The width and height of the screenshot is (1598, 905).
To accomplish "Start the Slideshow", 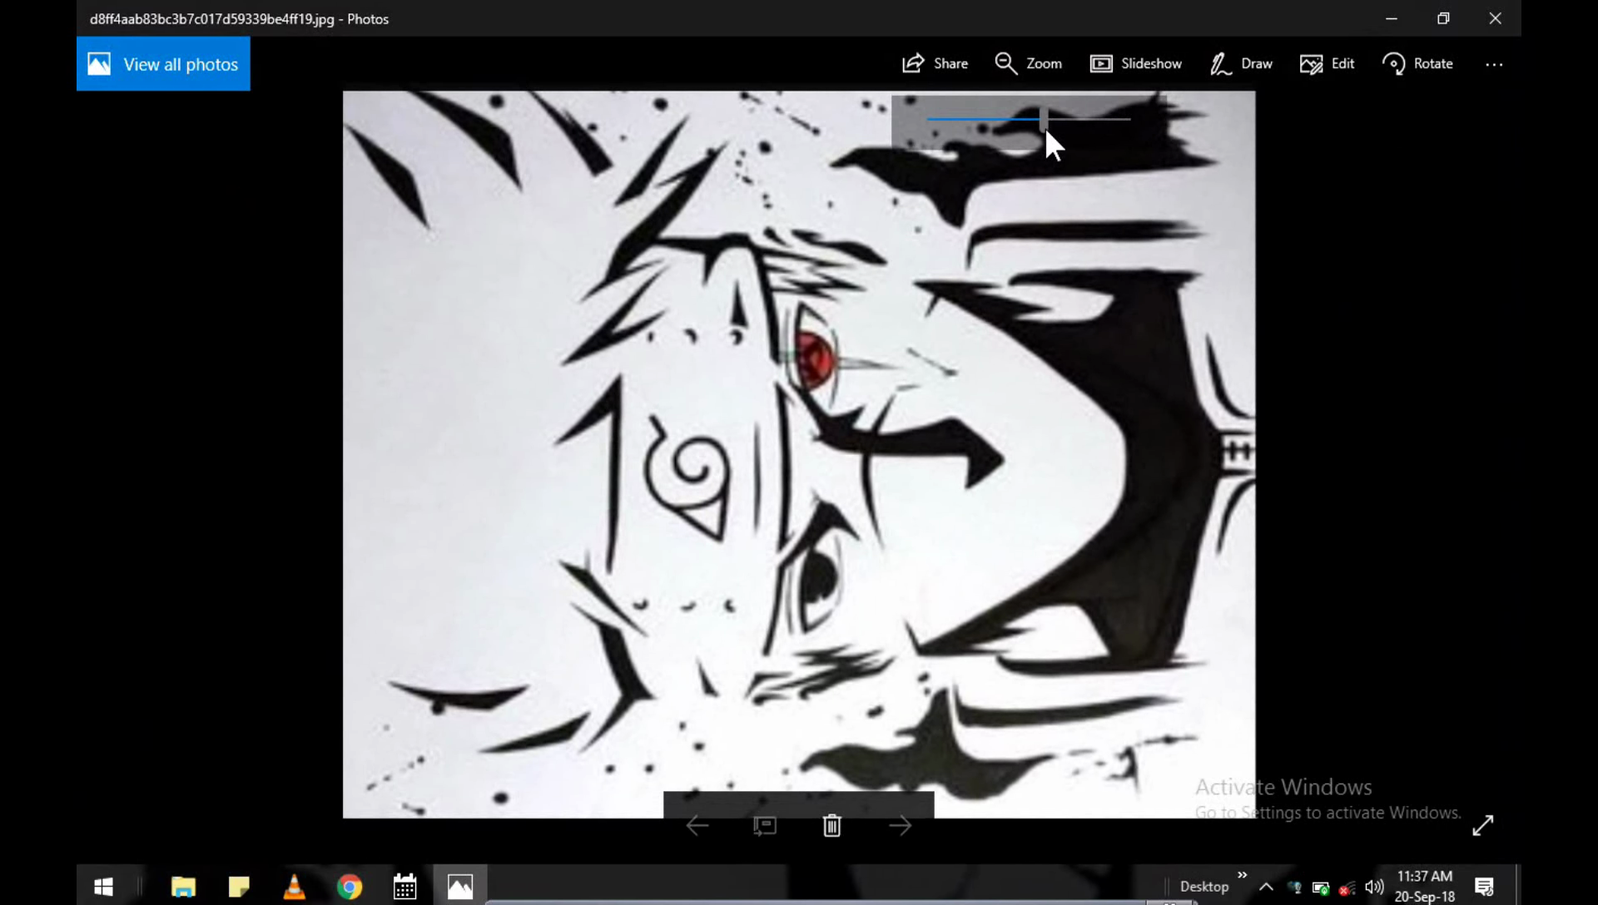I will click(1135, 64).
